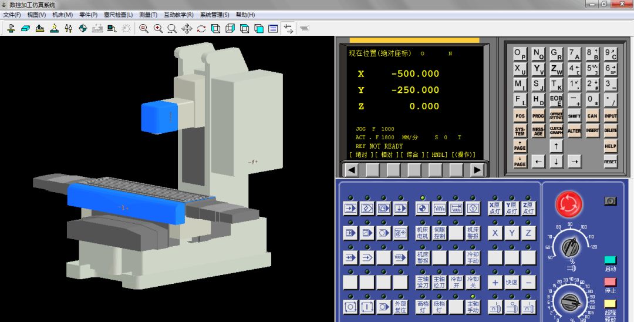Open the 零件(P) menu
This screenshot has width=634, height=322.
88,15
